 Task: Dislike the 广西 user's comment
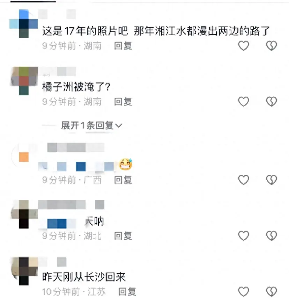coord(271,180)
